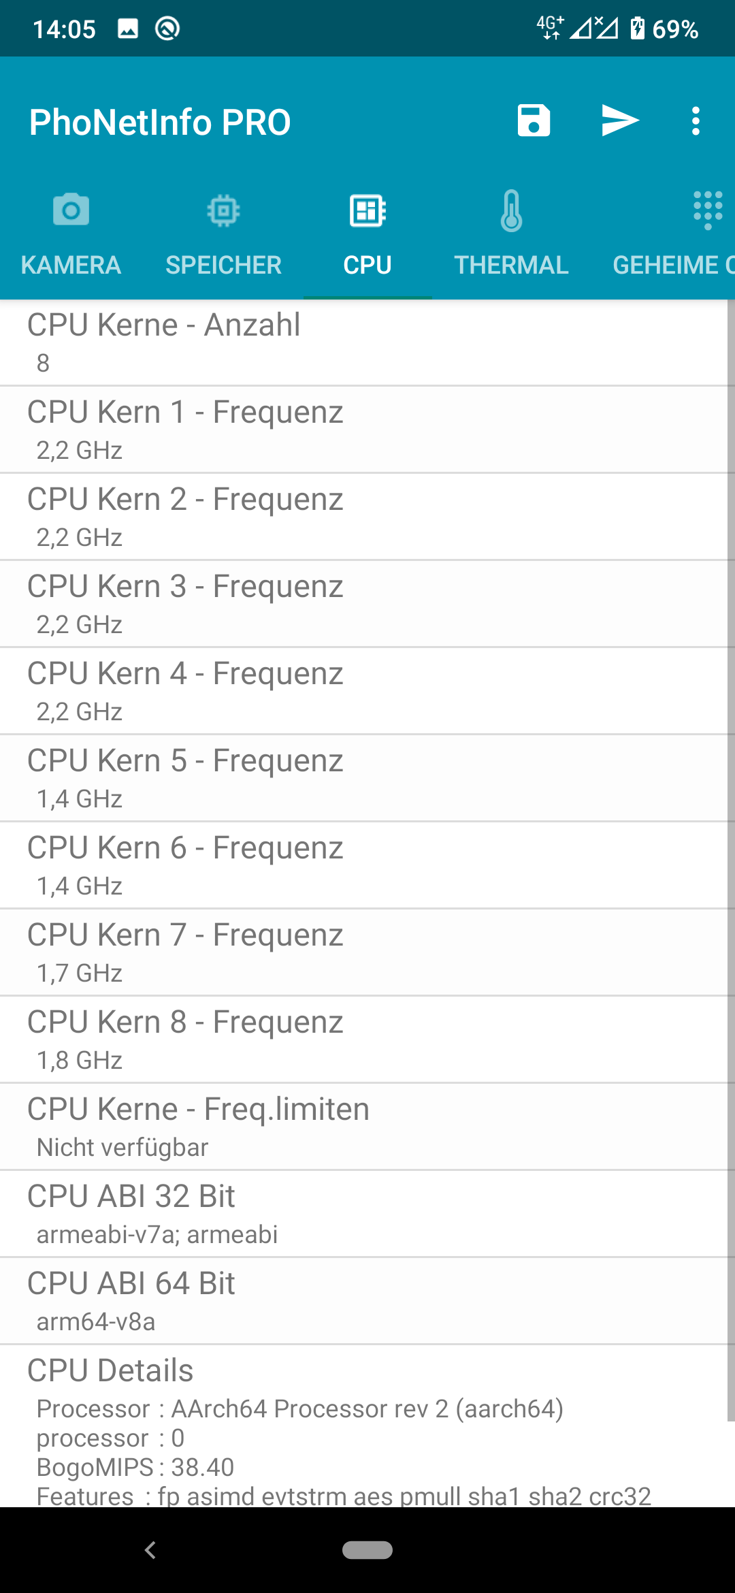735x1593 pixels.
Task: Tap the memory chip Speicher icon
Action: click(223, 210)
